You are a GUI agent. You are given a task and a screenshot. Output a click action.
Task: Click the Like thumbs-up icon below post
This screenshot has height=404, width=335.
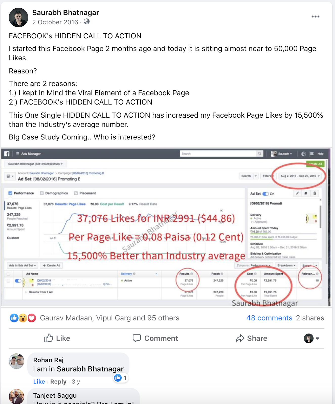tap(49, 338)
